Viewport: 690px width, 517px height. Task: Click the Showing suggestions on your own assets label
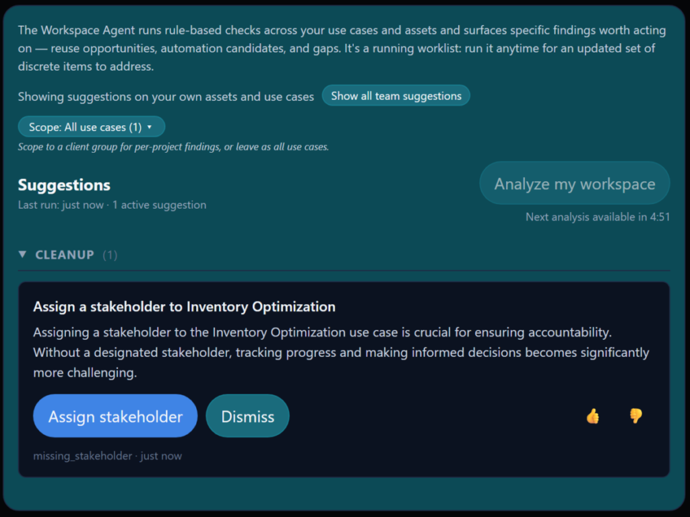166,96
